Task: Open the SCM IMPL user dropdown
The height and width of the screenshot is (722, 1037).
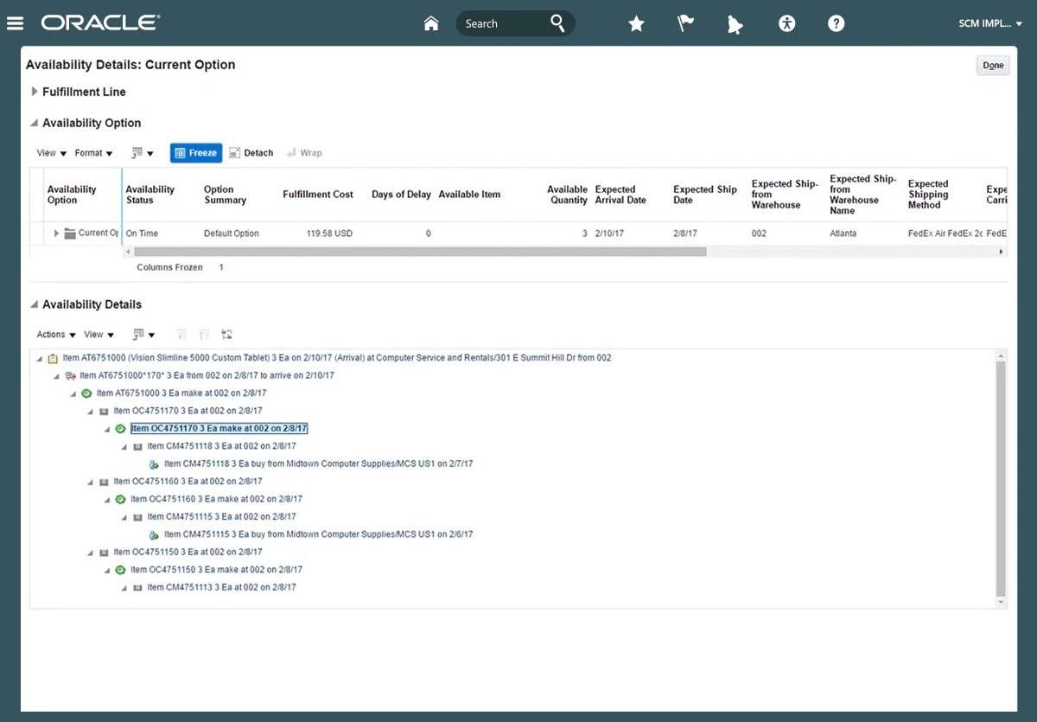Action: coord(989,23)
